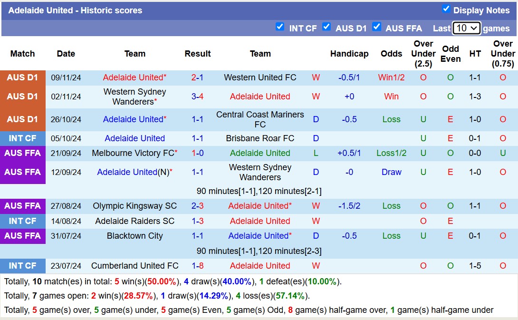The height and width of the screenshot is (320, 518).
Task: Disable the AUS FFA filter checkbox
Action: 377,27
